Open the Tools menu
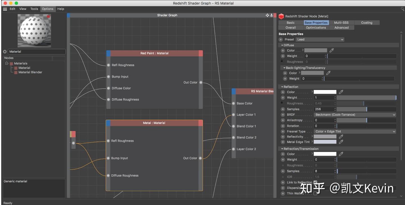 click(x=34, y=9)
